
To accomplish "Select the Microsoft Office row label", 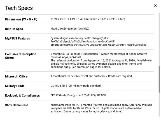I will coord(16,76).
